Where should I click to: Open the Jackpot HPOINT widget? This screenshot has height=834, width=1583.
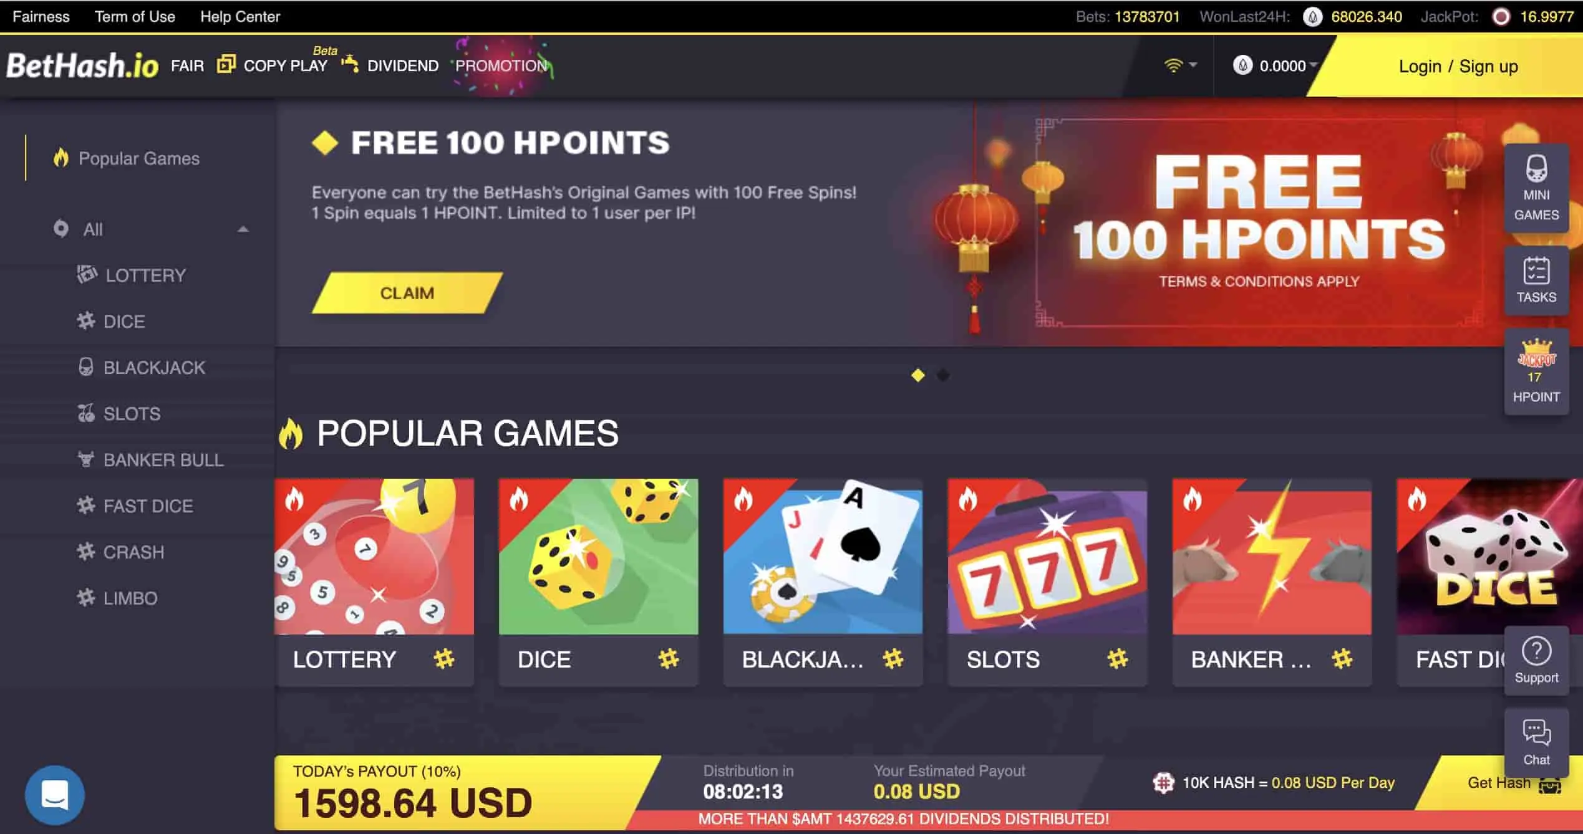pos(1536,371)
